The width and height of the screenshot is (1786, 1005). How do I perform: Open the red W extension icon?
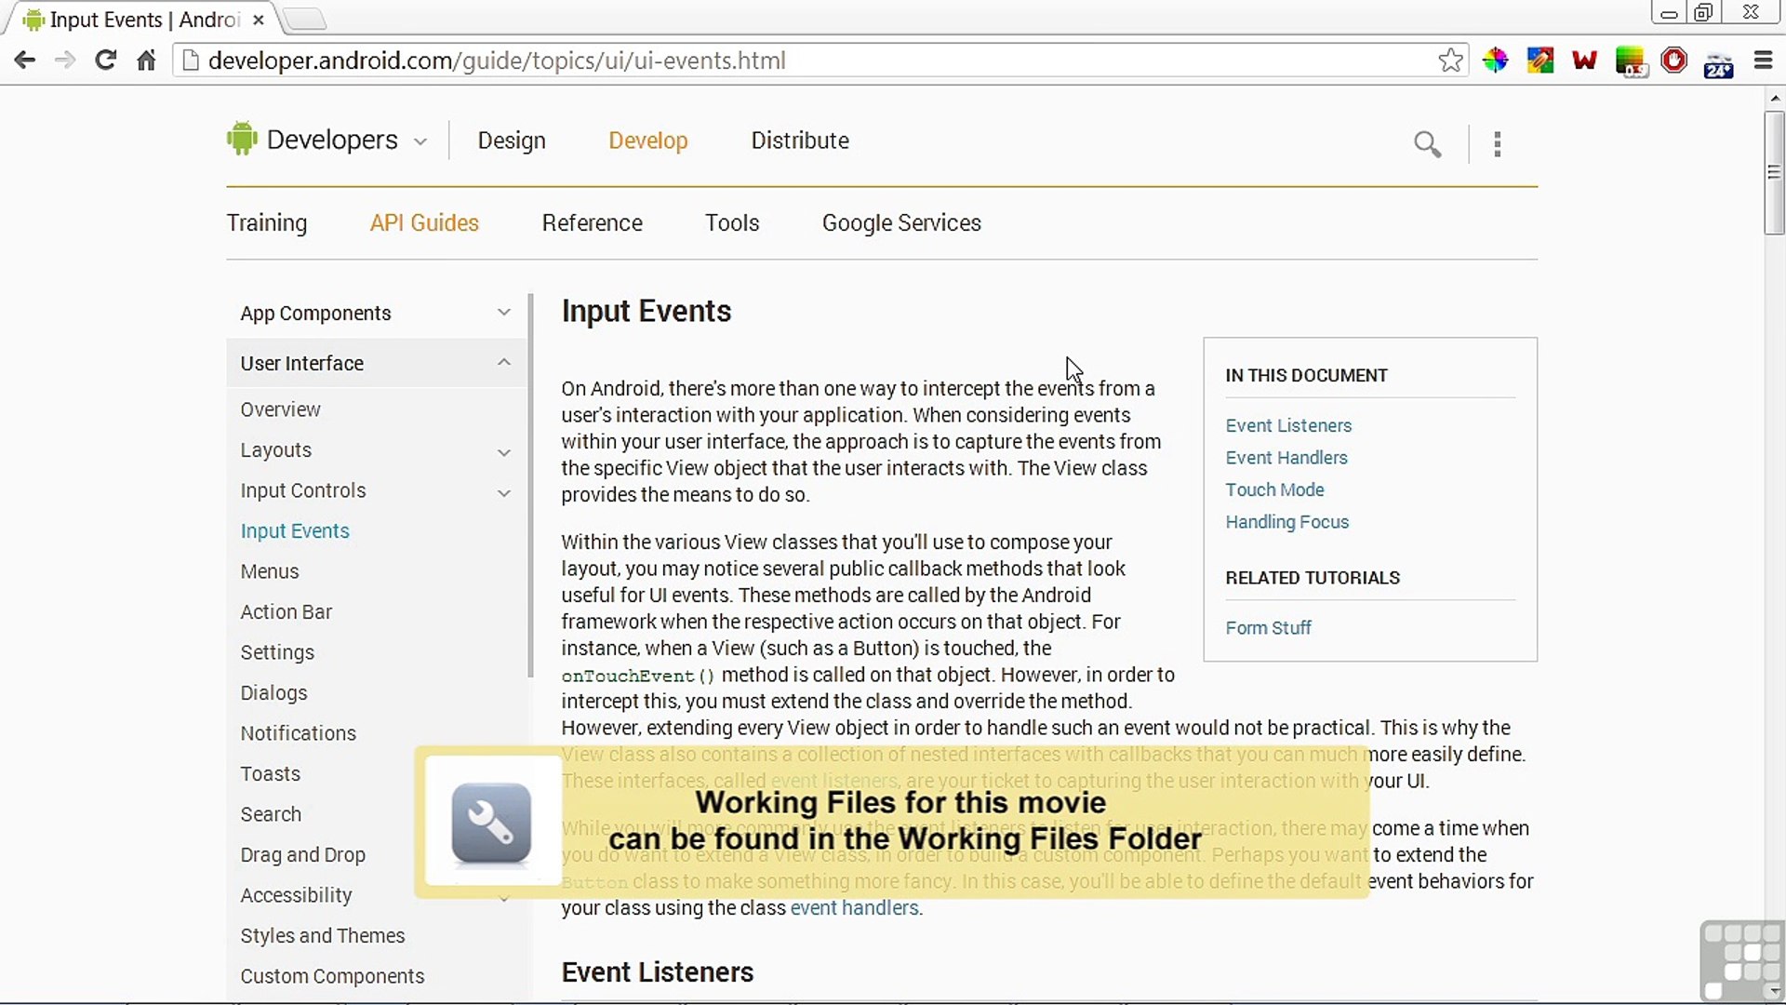[1584, 60]
